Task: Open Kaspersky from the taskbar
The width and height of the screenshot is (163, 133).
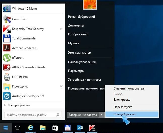Action: 92,128
